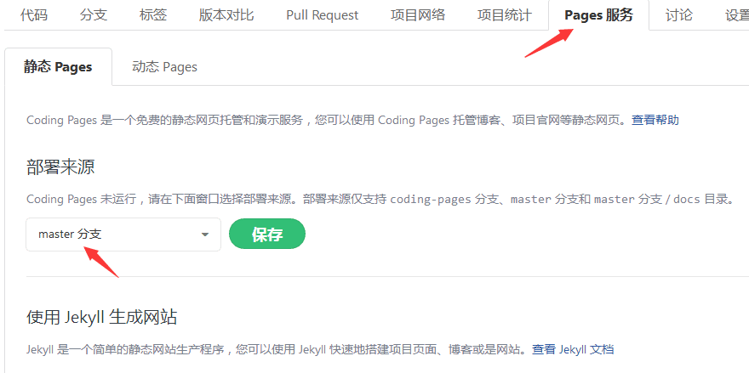Switch to 动态 Pages sub-tab
This screenshot has height=373, width=749.
click(165, 67)
